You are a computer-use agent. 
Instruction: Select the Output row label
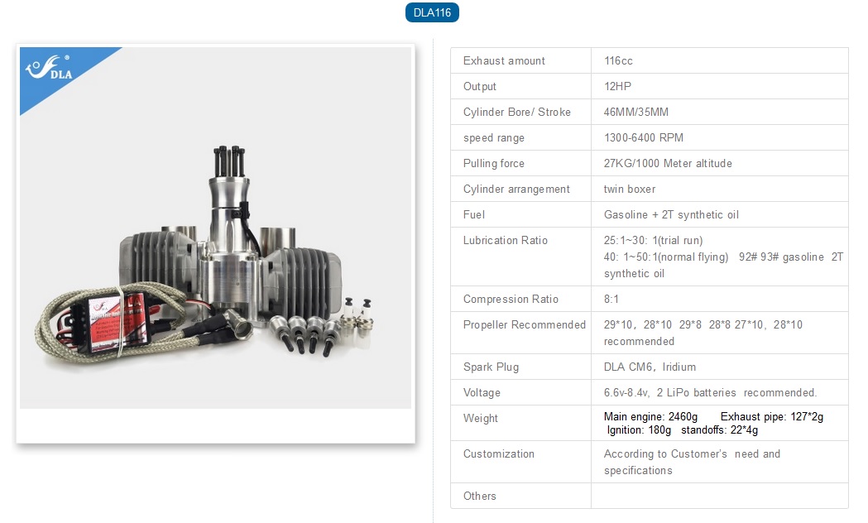coord(480,87)
